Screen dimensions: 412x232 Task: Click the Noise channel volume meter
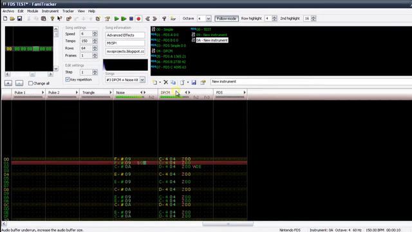(x=130, y=97)
